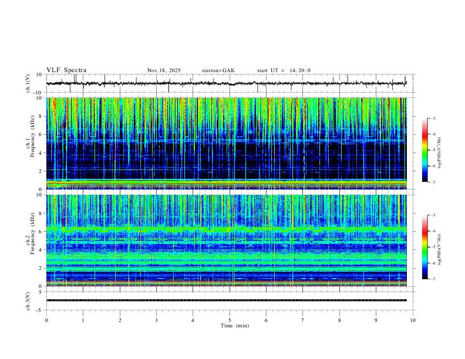The height and width of the screenshot is (359, 465).
Task: Click the "VLF Spectra" plot title
Action: (x=66, y=70)
